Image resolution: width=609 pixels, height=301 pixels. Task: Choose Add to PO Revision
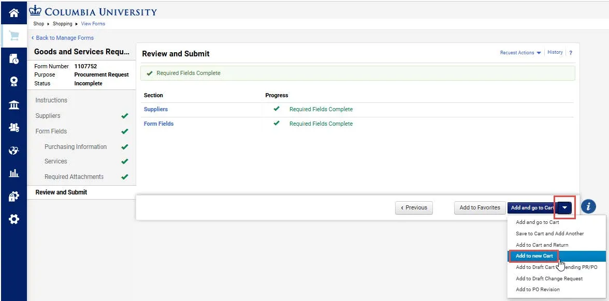[538, 290]
